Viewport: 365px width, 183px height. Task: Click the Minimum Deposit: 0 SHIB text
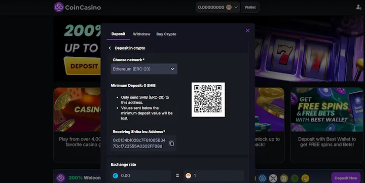pyautogui.click(x=133, y=86)
